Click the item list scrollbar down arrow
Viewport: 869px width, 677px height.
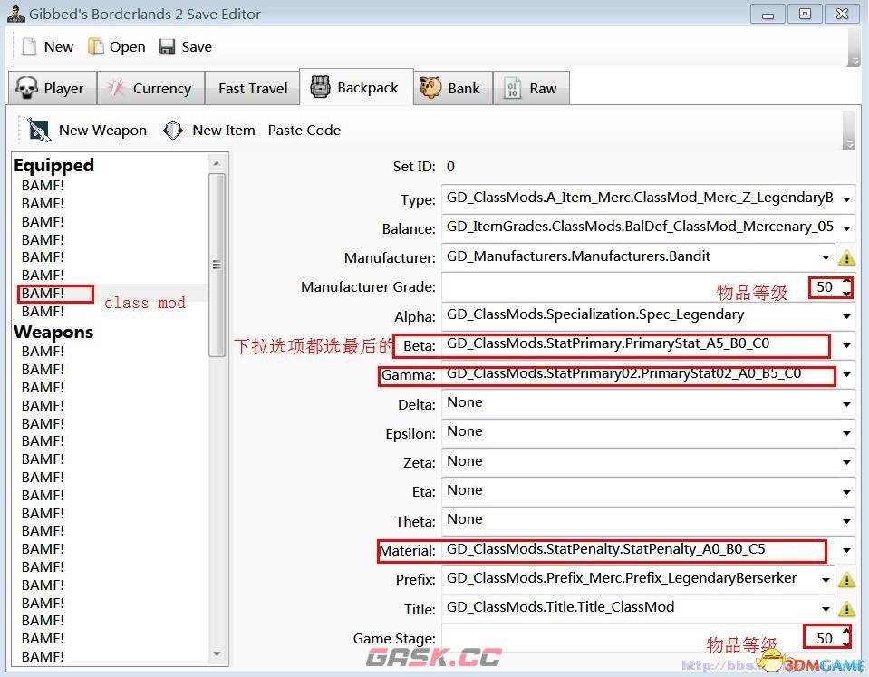[x=217, y=654]
